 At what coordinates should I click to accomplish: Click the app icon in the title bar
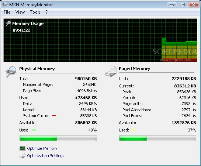tap(5, 4)
